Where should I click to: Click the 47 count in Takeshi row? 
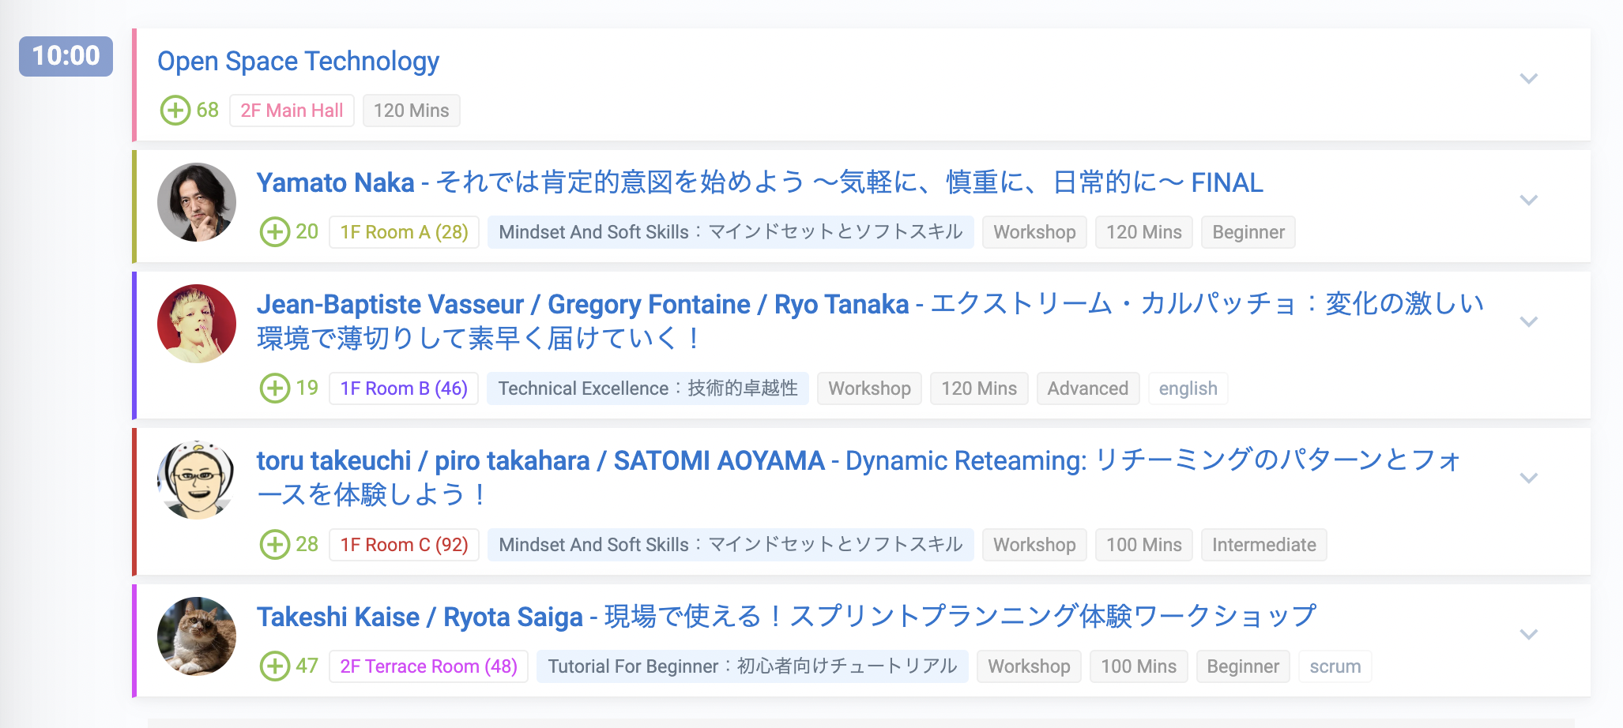coord(307,666)
